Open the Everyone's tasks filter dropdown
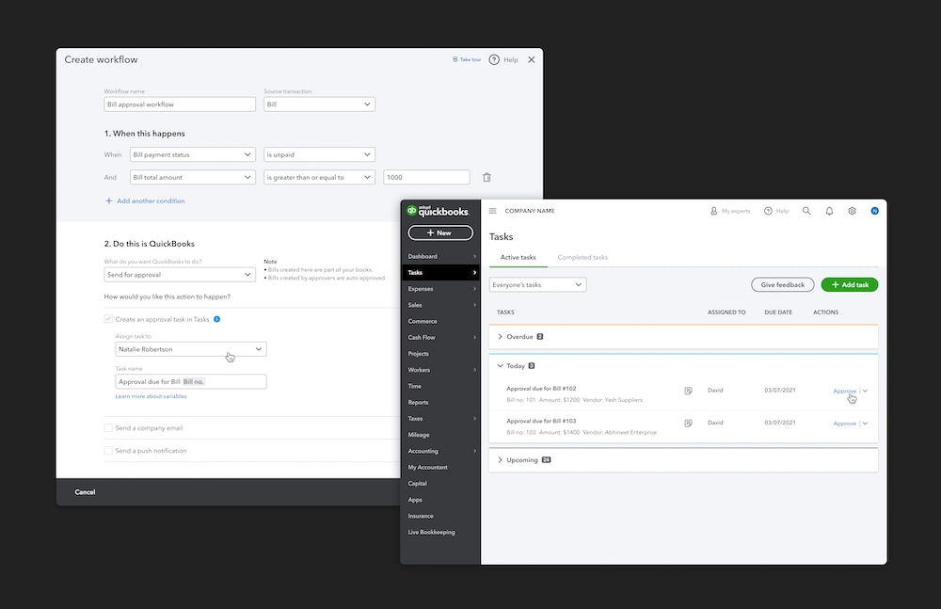The height and width of the screenshot is (609, 941). tap(537, 284)
